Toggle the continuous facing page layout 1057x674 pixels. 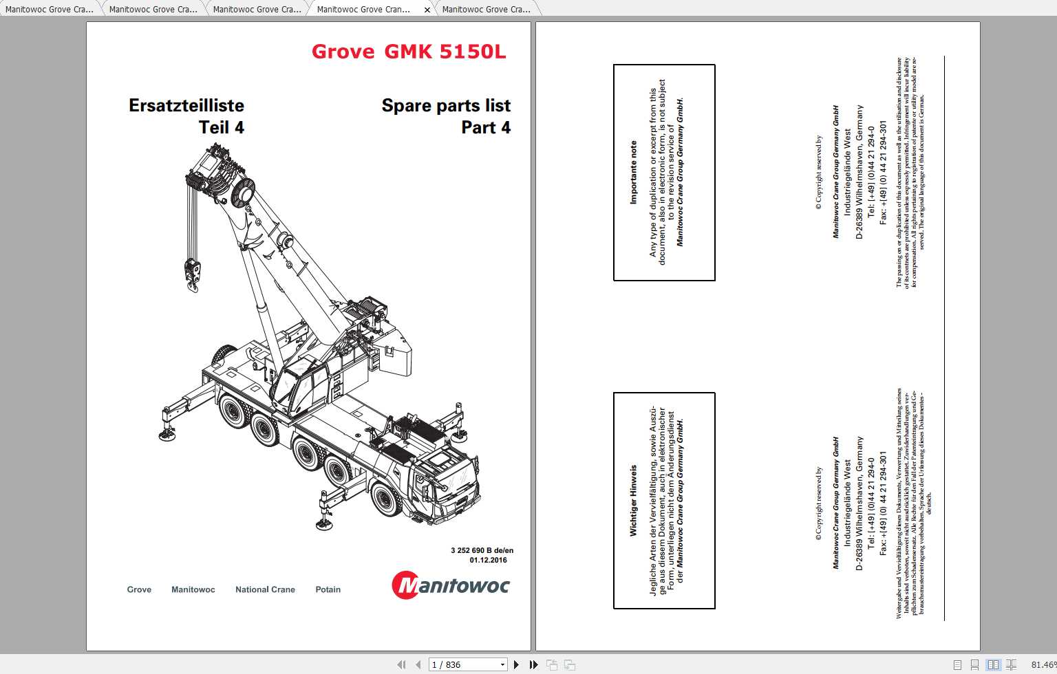(x=1011, y=664)
